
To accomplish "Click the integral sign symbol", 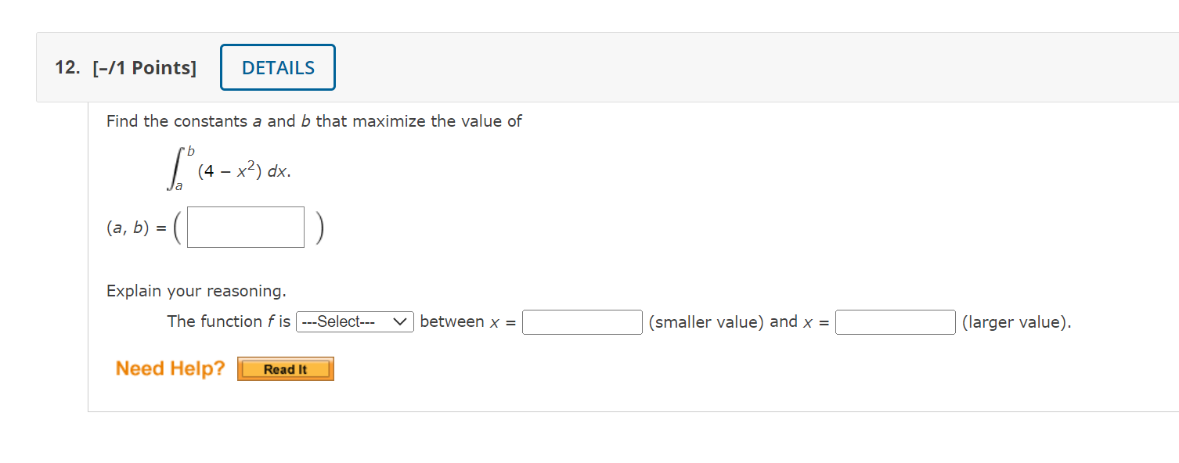I will [175, 168].
